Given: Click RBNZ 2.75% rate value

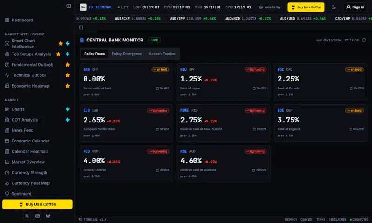Looking at the screenshot, I should (x=191, y=120).
